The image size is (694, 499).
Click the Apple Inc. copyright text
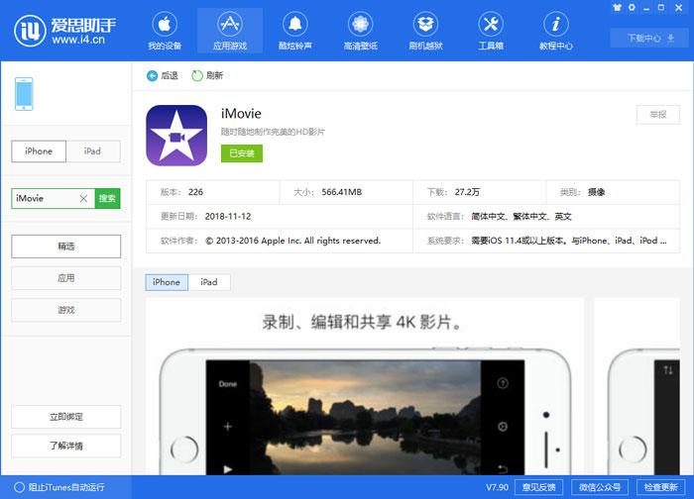click(293, 241)
